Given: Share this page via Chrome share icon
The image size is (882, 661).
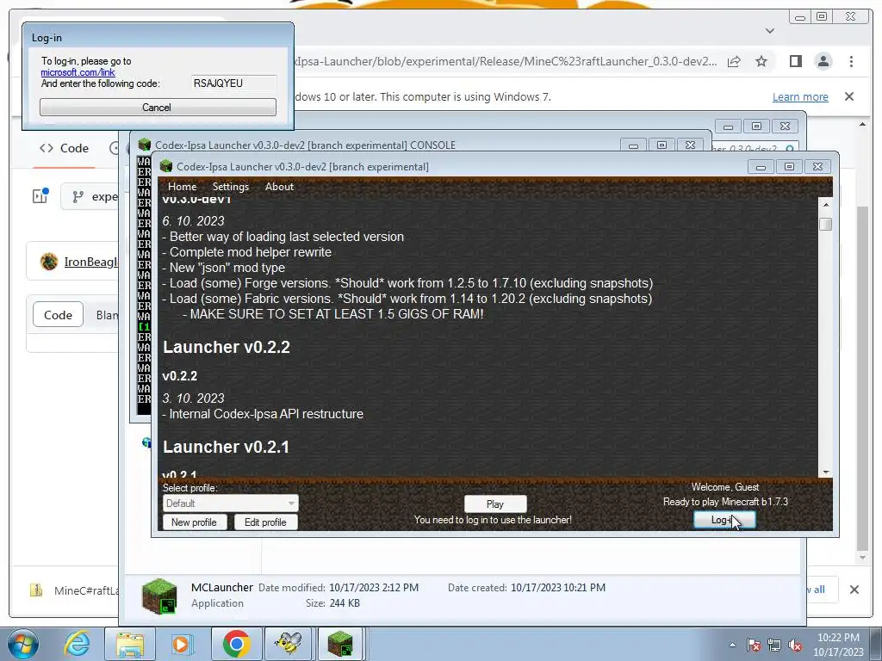Looking at the screenshot, I should [x=734, y=61].
